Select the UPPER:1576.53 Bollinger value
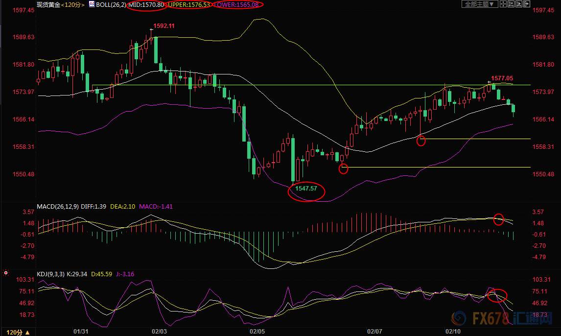The width and height of the screenshot is (561, 336). click(188, 4)
